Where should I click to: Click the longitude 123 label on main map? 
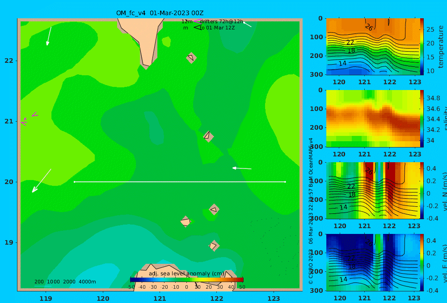pos(274,299)
